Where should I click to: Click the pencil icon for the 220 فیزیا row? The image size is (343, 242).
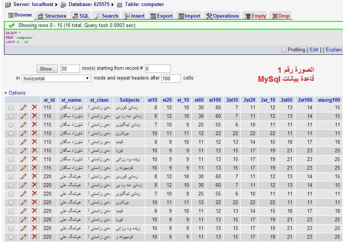pyautogui.click(x=23, y=219)
